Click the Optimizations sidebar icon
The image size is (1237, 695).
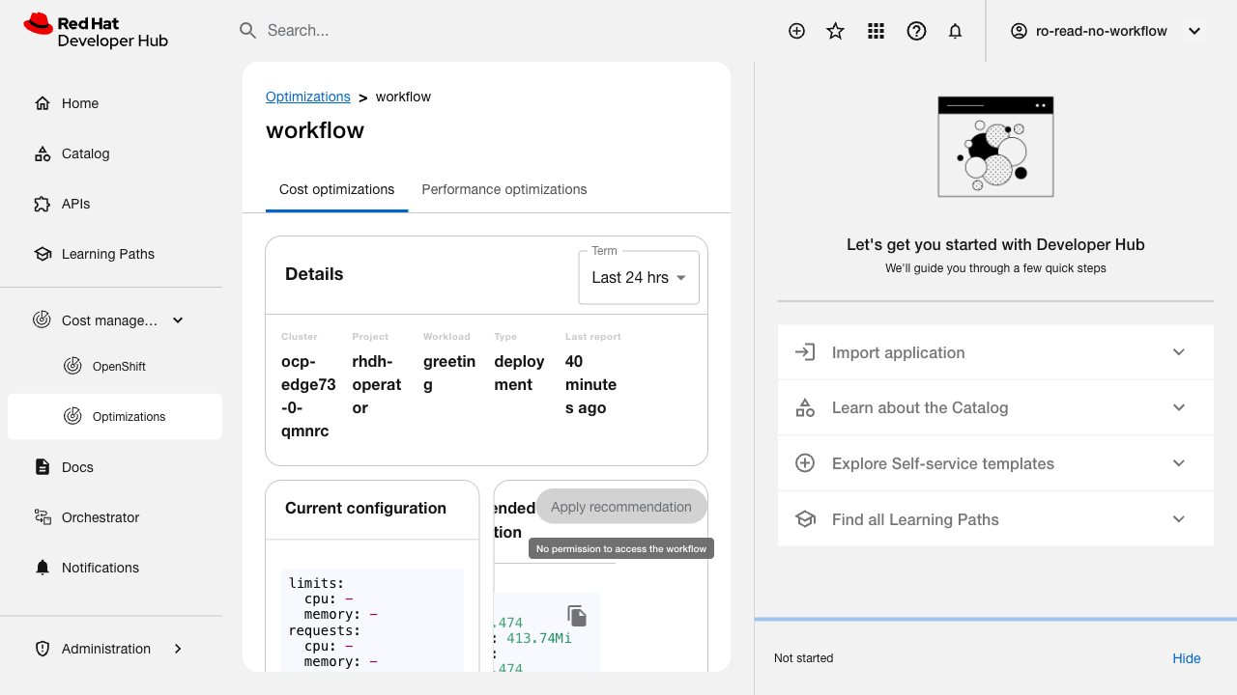[x=72, y=416]
